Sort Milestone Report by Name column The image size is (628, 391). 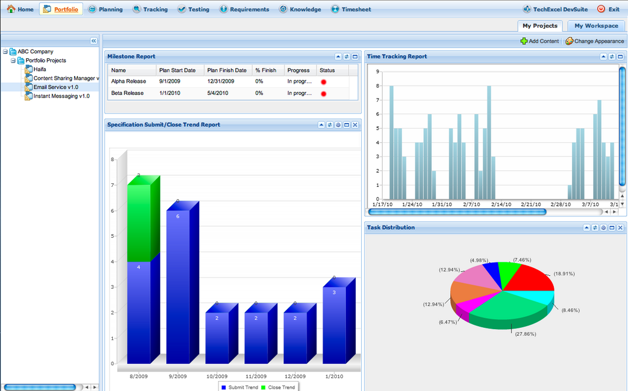coord(132,70)
